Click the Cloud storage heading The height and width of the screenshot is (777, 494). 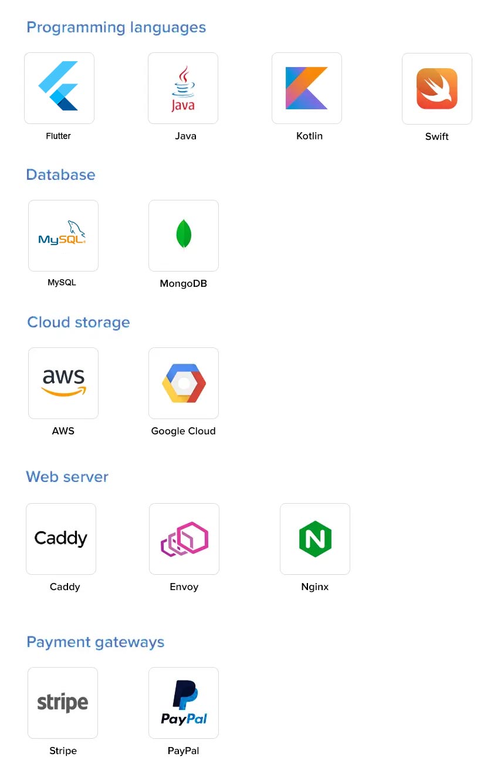(x=79, y=322)
